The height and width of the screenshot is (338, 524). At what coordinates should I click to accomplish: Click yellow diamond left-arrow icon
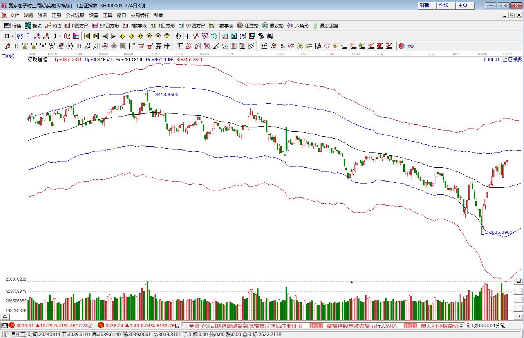[x=122, y=36]
